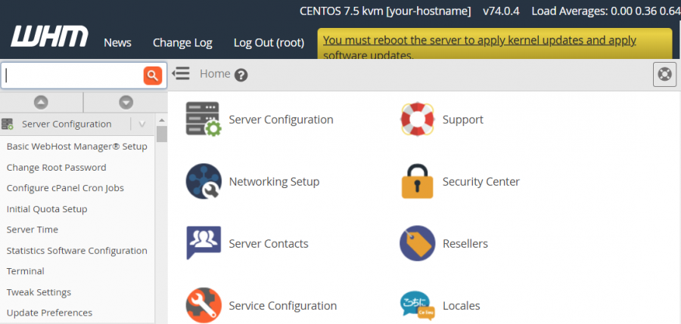Open the Server Configuration server gear icon
This screenshot has height=324, width=681.
click(204, 119)
